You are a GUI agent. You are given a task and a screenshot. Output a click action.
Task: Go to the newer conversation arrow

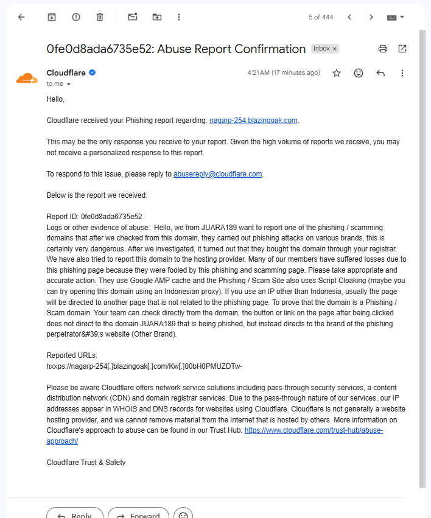point(349,17)
